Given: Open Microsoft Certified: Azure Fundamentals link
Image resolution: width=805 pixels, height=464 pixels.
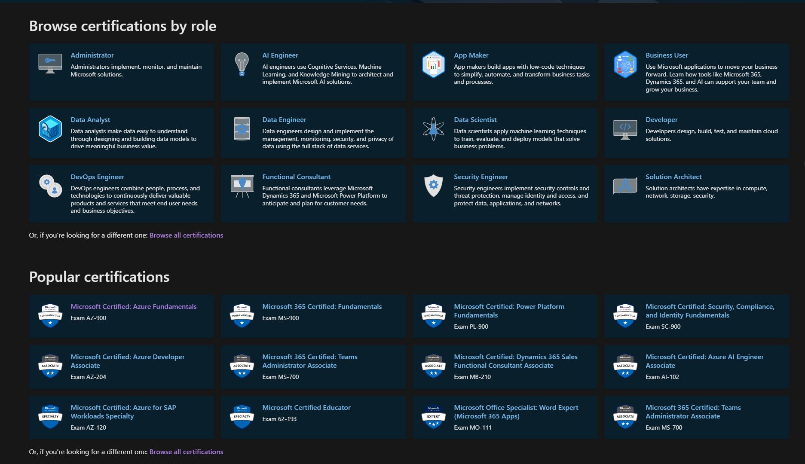Looking at the screenshot, I should coord(134,307).
